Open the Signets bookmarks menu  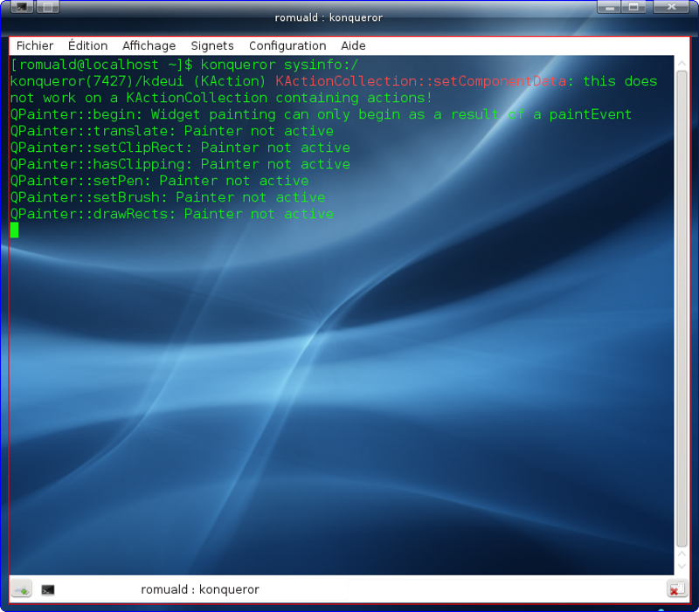click(x=212, y=46)
